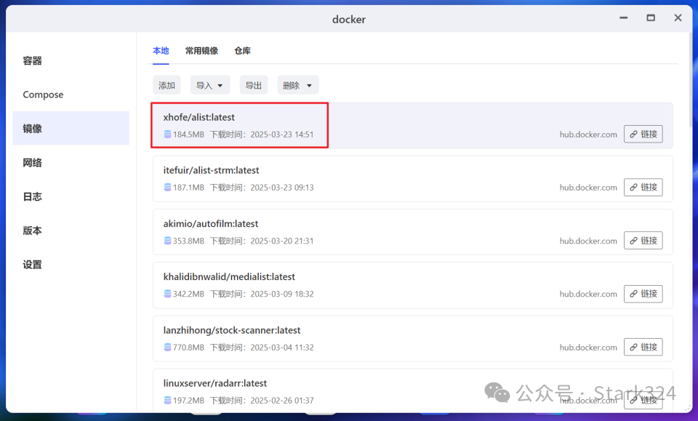Switch to the 常用镜像 tab
The image size is (698, 421).
(201, 51)
